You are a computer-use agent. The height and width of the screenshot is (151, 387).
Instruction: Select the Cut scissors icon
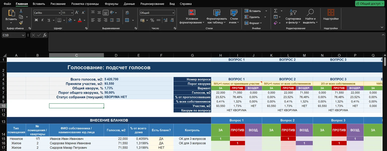(21, 11)
